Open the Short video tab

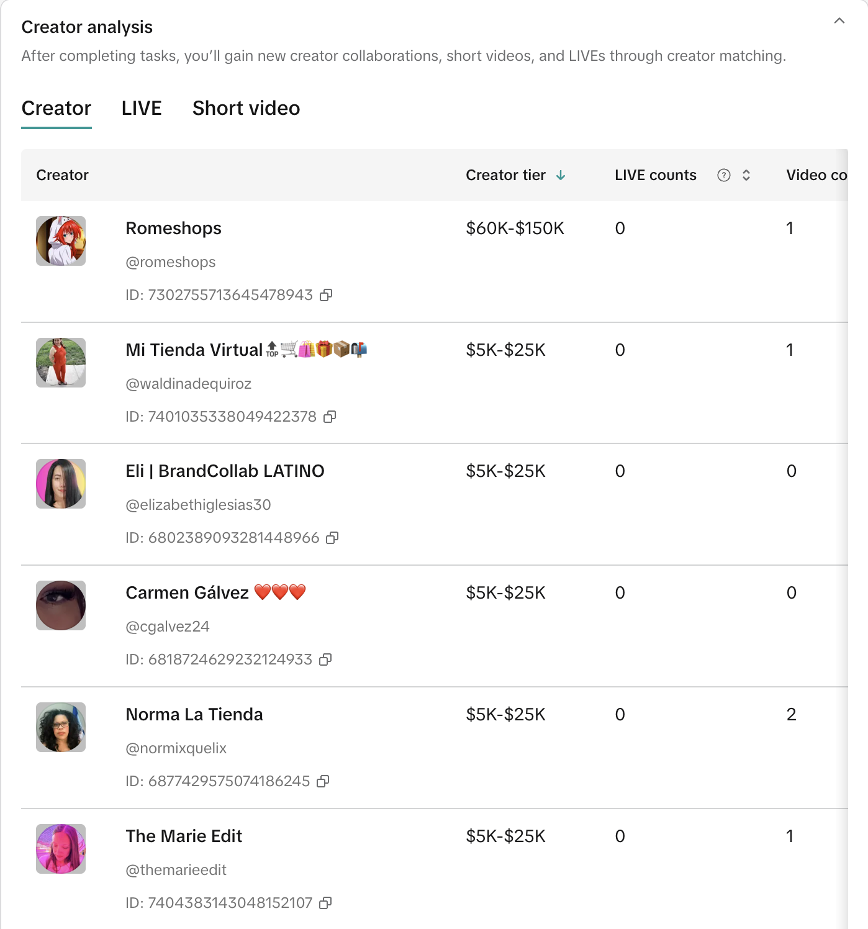pos(246,108)
